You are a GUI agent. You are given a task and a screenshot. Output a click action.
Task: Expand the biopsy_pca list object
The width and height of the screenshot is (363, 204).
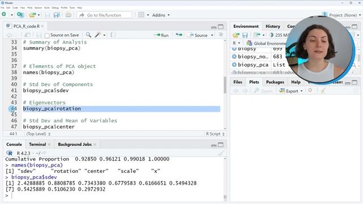tap(234, 65)
